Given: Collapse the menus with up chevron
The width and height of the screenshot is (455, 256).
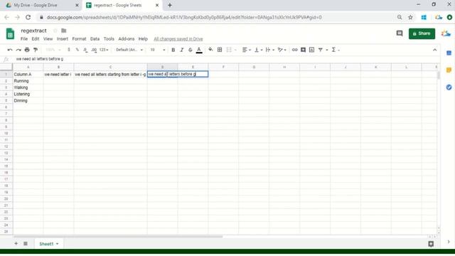Looking at the screenshot, I should [x=434, y=50].
